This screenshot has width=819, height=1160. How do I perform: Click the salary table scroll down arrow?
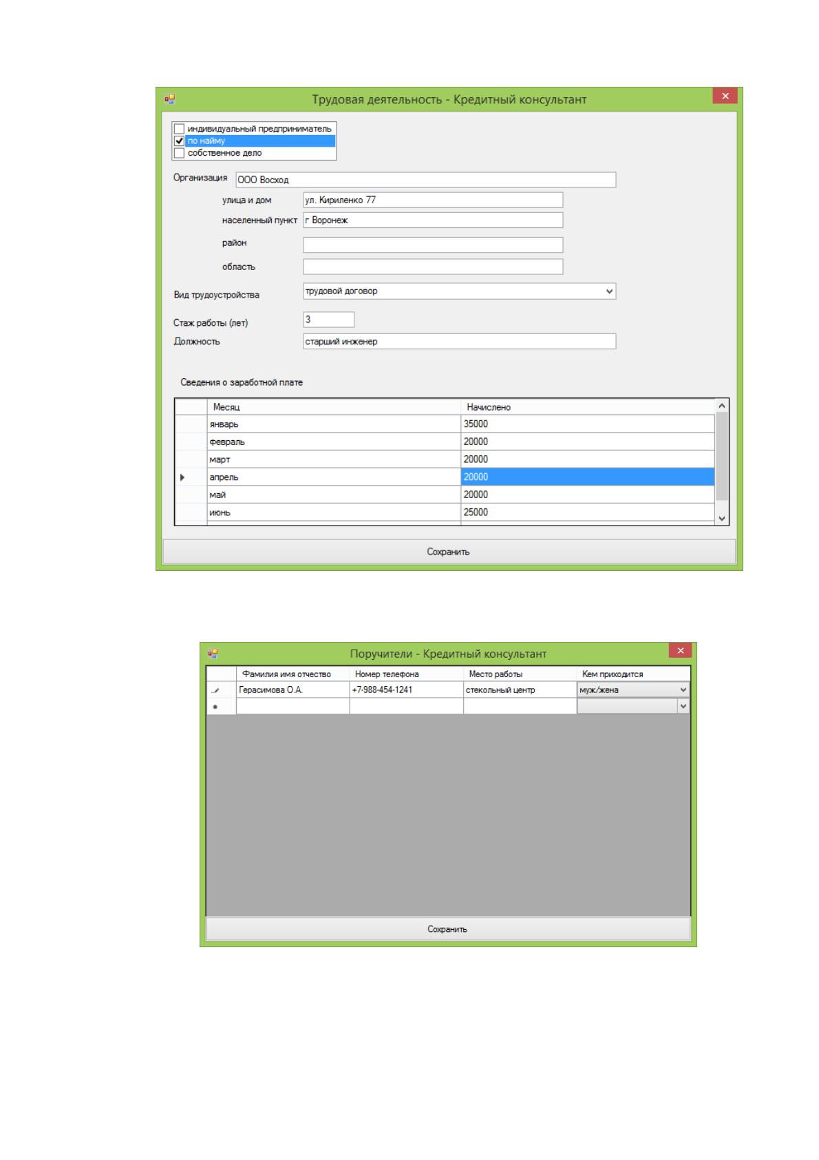pos(721,518)
